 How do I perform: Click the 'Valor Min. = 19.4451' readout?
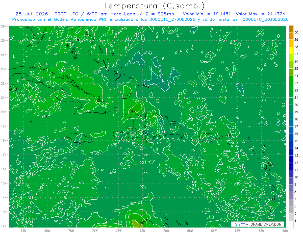tap(207, 14)
